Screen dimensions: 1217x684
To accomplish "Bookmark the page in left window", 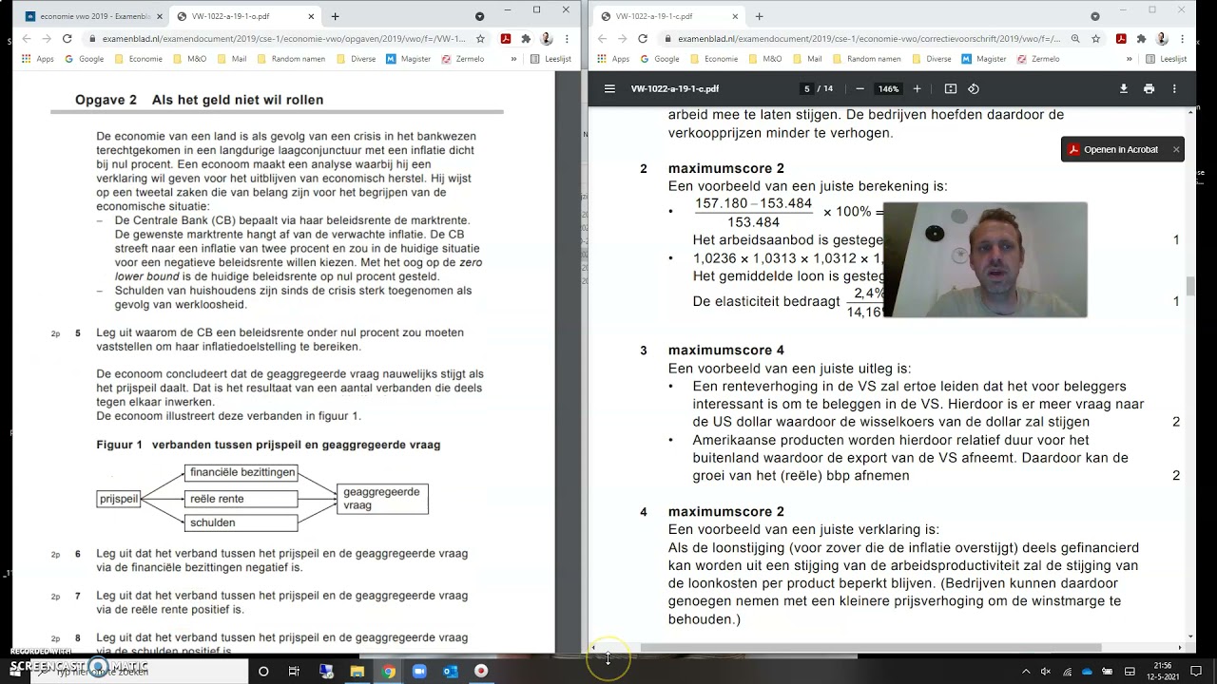I will tap(480, 39).
